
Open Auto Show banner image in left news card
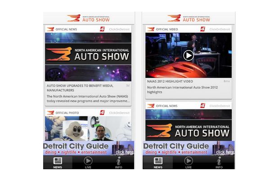(x=88, y=57)
